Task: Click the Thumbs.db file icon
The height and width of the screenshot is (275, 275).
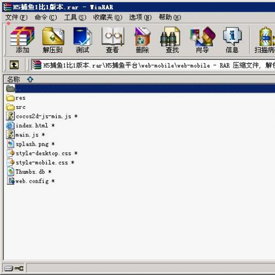Action: (x=10, y=172)
